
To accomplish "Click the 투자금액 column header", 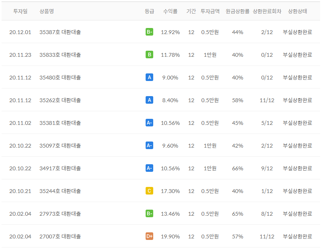I will click(x=210, y=11).
